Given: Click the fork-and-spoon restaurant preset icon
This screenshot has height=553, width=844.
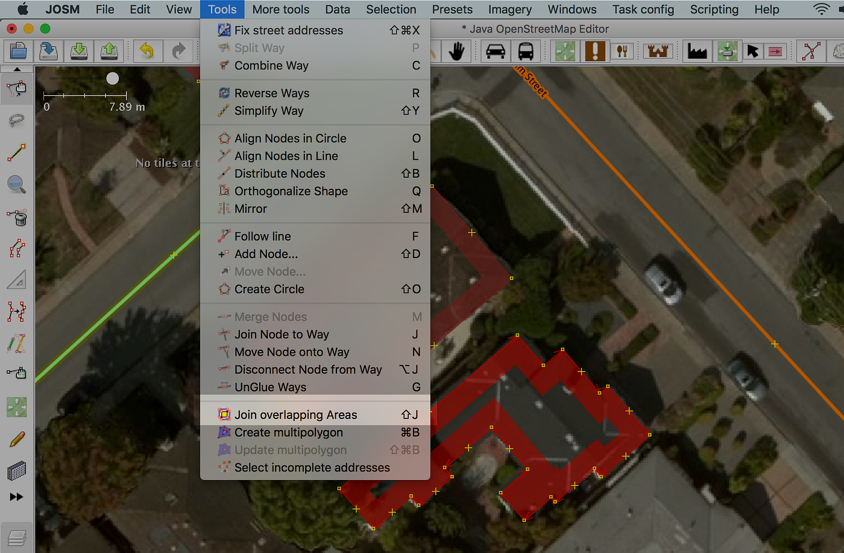Looking at the screenshot, I should click(x=622, y=51).
